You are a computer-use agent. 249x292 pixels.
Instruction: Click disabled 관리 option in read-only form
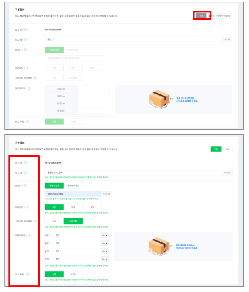[x=54, y=78]
